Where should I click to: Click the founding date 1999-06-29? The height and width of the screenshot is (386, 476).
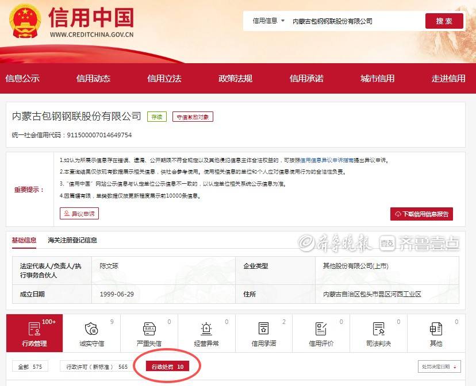[117, 294]
